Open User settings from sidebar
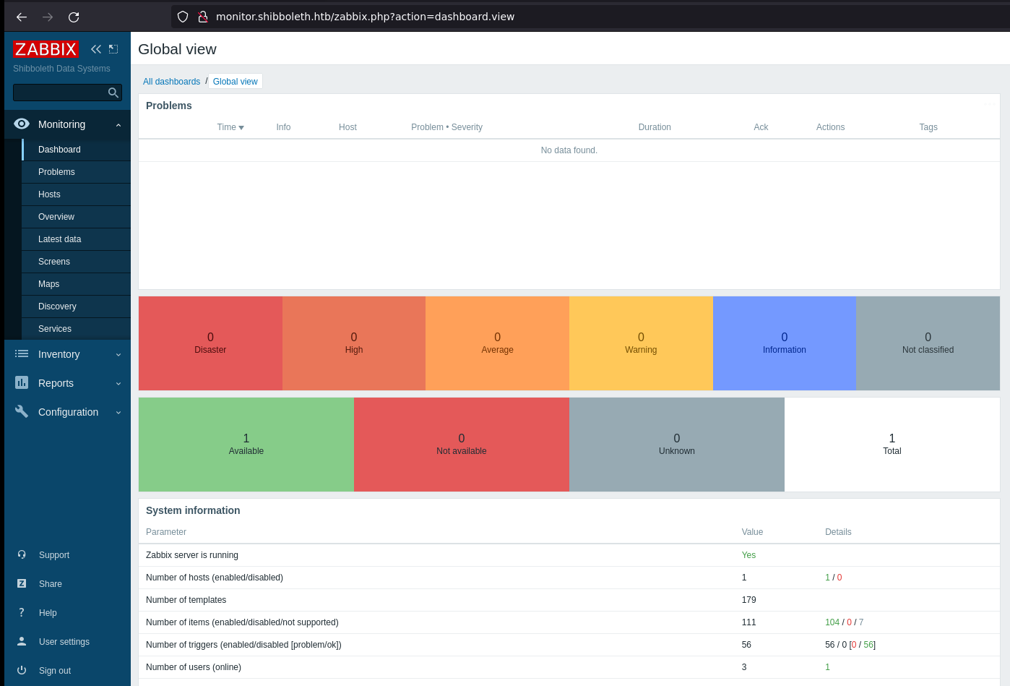 coord(64,641)
